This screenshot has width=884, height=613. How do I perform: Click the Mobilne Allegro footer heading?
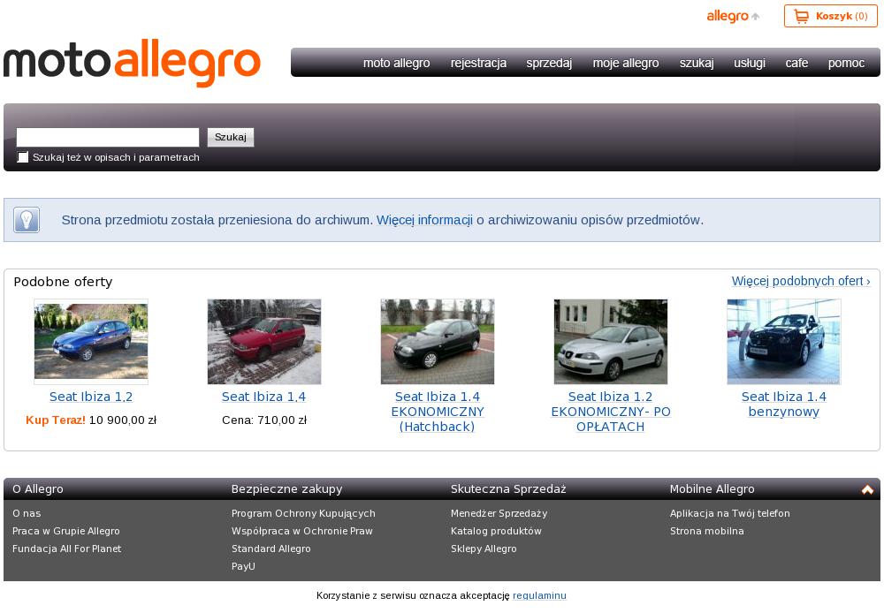(712, 489)
